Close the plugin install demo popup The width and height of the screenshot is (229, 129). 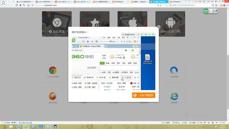click(158, 27)
